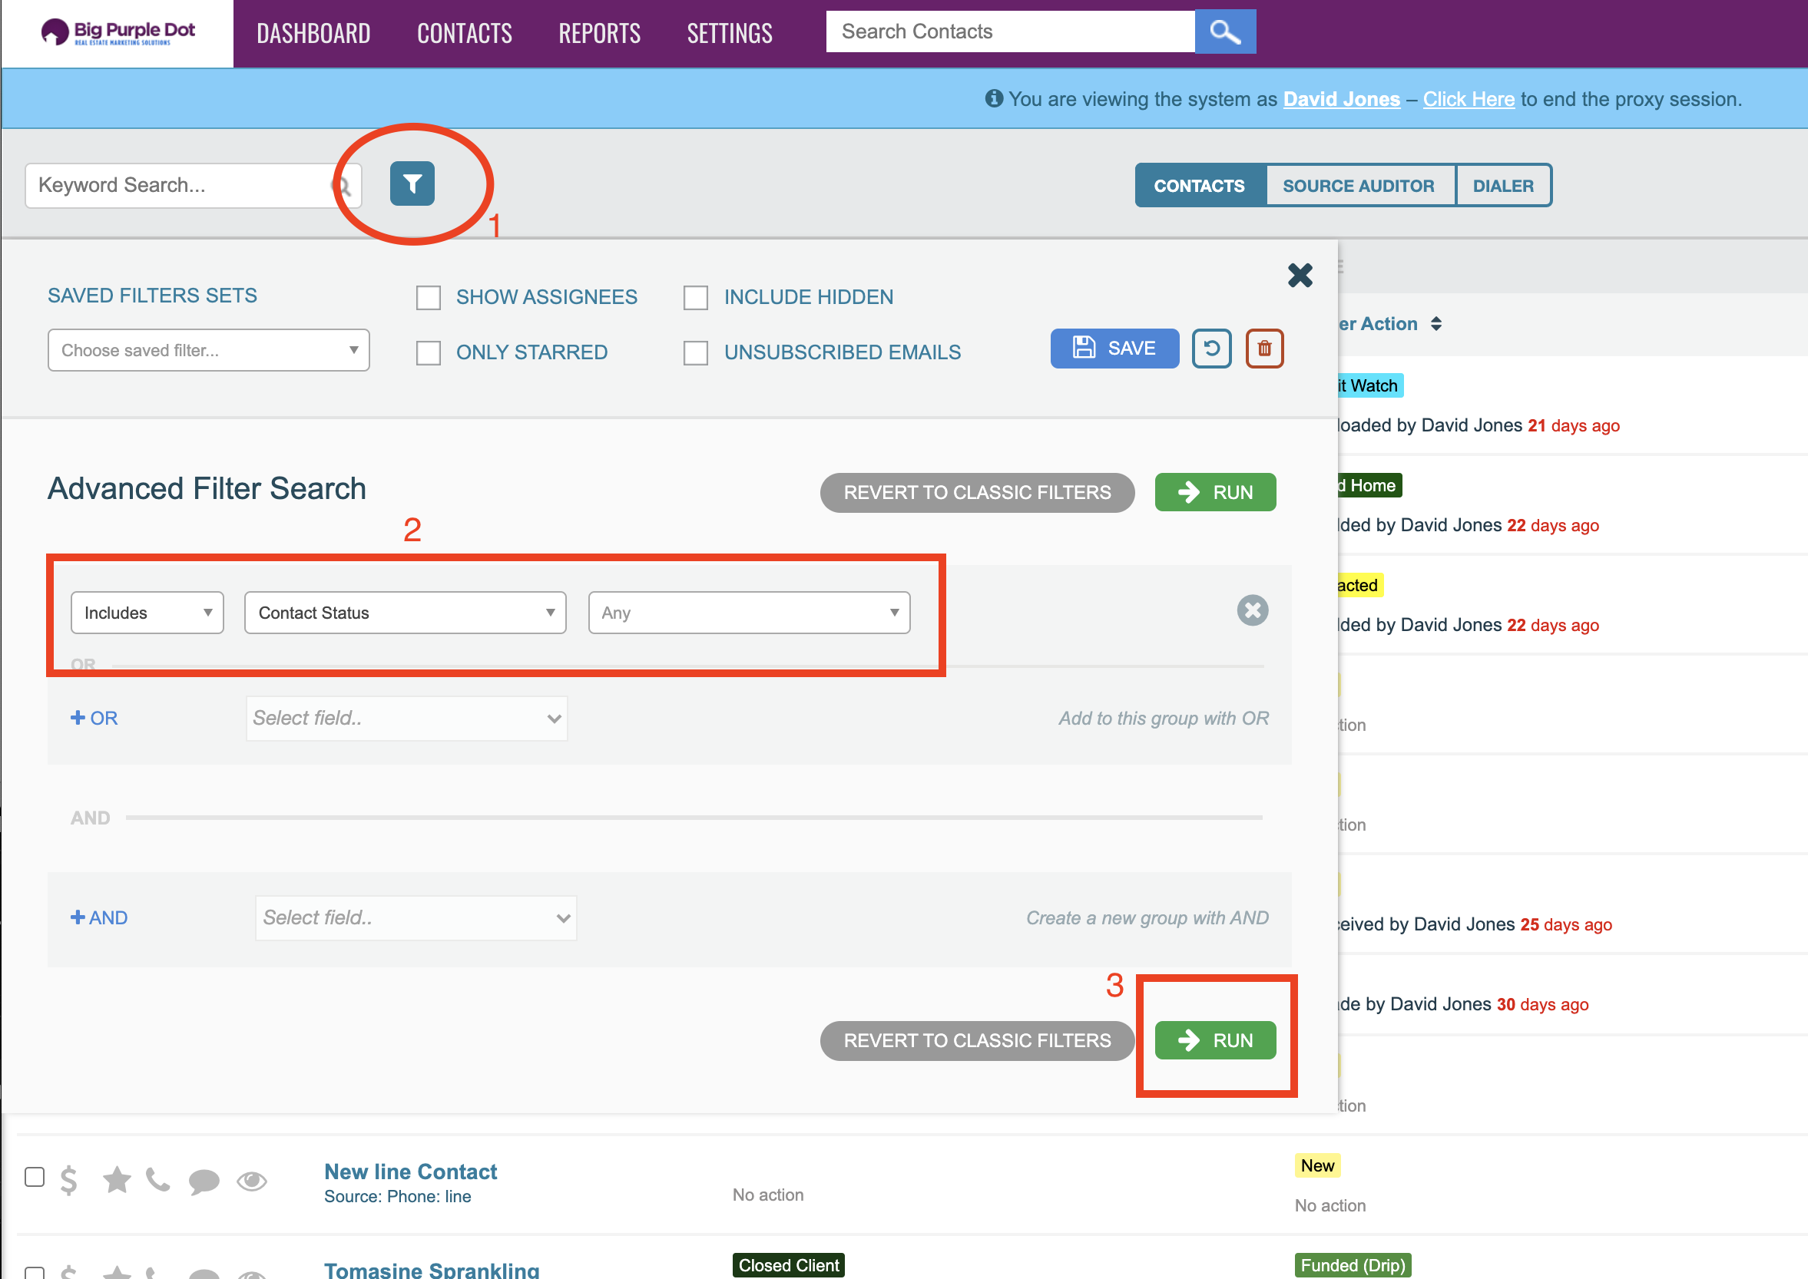Check the Include Hidden option
Image resolution: width=1808 pixels, height=1279 pixels.
[695, 298]
